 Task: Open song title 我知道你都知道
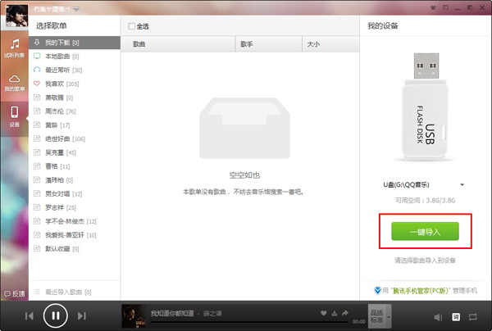[x=172, y=313]
